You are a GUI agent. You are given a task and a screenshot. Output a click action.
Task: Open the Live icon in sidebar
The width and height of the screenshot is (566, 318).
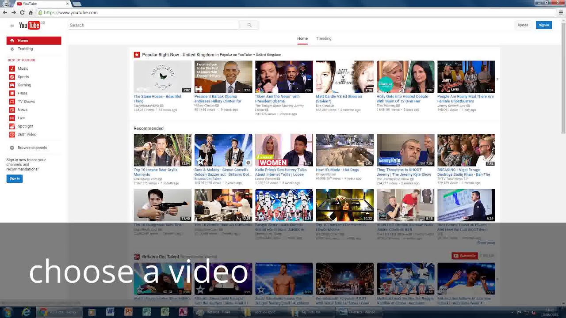point(12,118)
